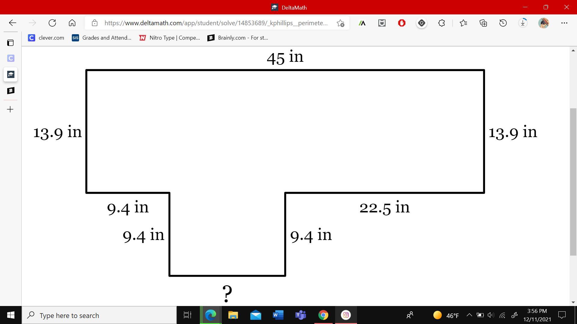The height and width of the screenshot is (324, 577).
Task: Add page to favorites star icon
Action: (340, 23)
